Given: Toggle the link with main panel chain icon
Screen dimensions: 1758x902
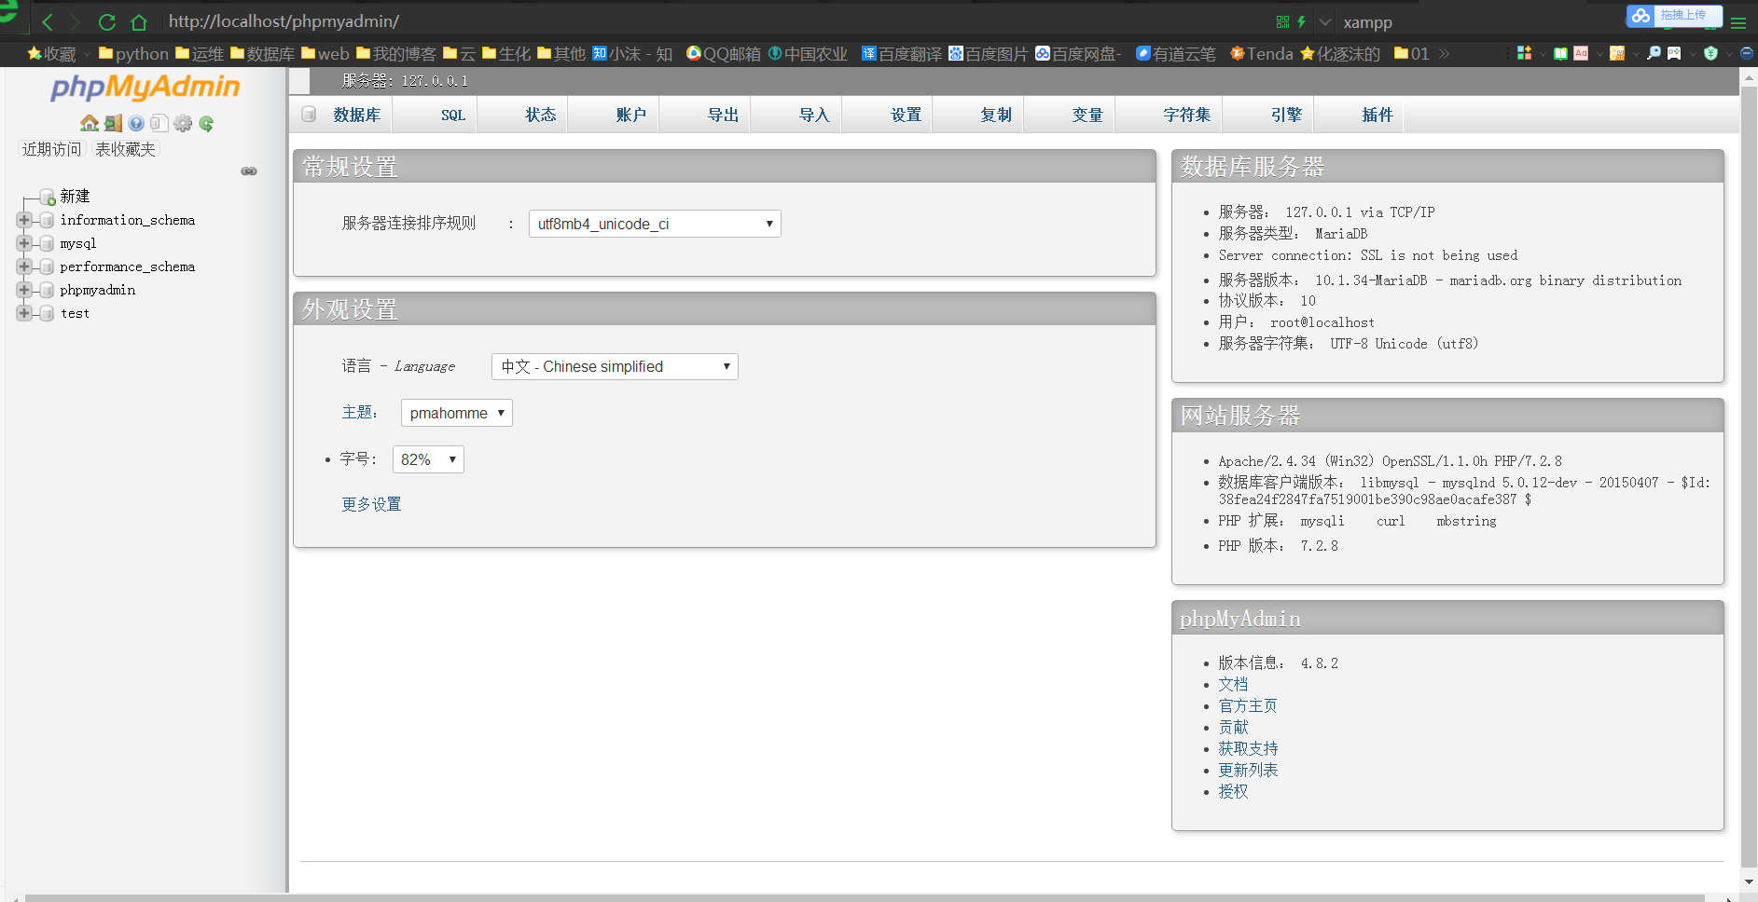Looking at the screenshot, I should tap(249, 171).
